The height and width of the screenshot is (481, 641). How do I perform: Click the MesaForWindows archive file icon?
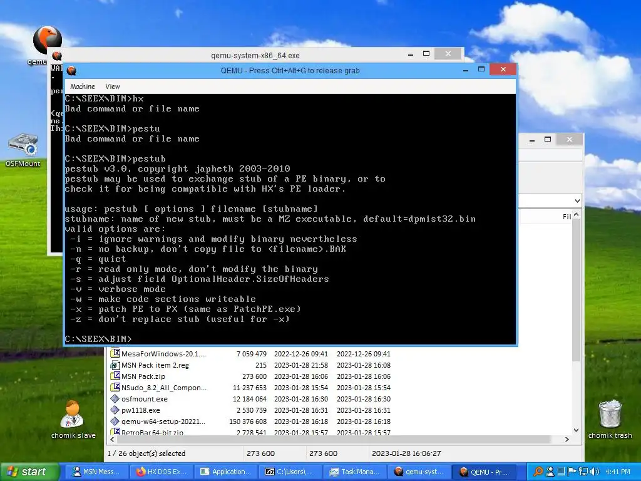[x=115, y=353]
